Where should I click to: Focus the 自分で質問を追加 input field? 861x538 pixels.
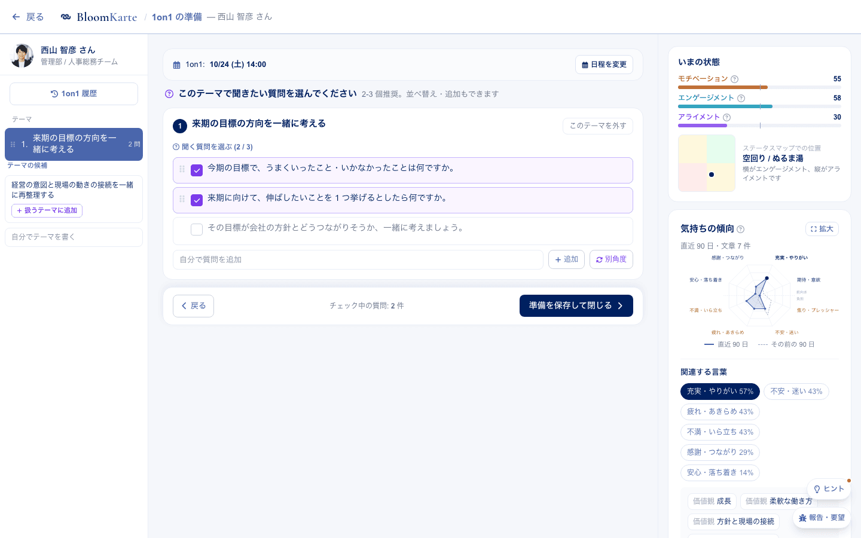(x=358, y=259)
